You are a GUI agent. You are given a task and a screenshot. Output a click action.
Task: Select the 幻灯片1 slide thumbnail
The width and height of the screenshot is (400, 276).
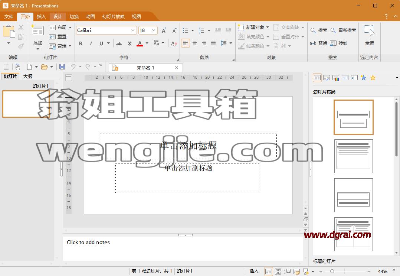26,104
